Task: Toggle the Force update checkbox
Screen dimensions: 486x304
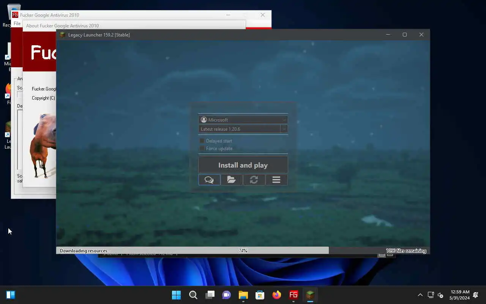Action: coord(202,149)
